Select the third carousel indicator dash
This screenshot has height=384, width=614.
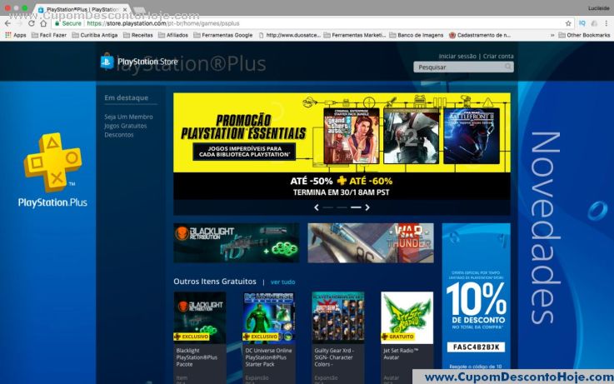point(356,207)
